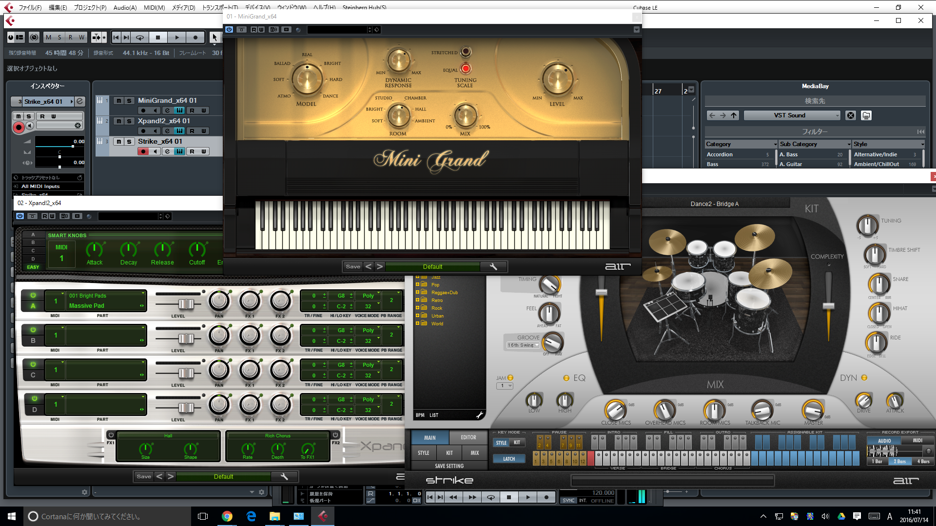The width and height of the screenshot is (936, 526).
Task: Open the Style filter column dropdown
Action: (922, 144)
